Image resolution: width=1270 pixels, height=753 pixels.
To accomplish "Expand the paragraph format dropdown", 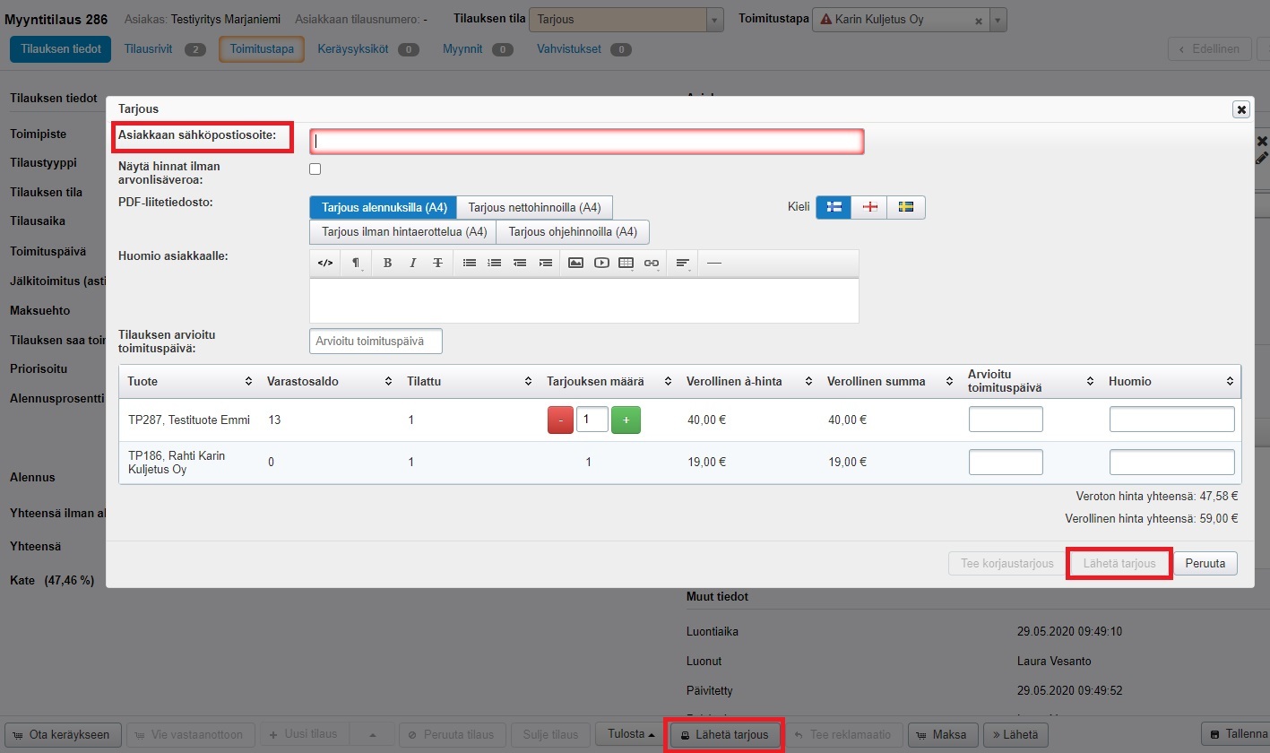I will (x=356, y=263).
